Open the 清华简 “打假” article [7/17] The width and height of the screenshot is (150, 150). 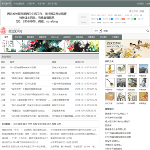pyautogui.click(x=25, y=138)
